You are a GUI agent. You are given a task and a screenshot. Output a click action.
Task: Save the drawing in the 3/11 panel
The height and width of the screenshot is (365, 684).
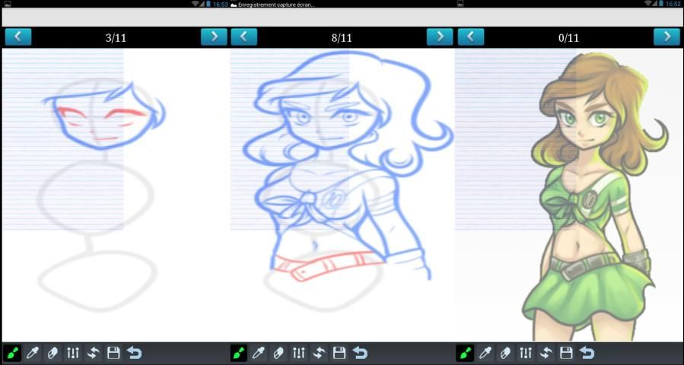(113, 353)
